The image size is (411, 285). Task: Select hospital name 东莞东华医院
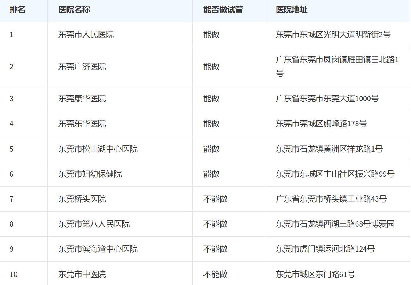82,124
